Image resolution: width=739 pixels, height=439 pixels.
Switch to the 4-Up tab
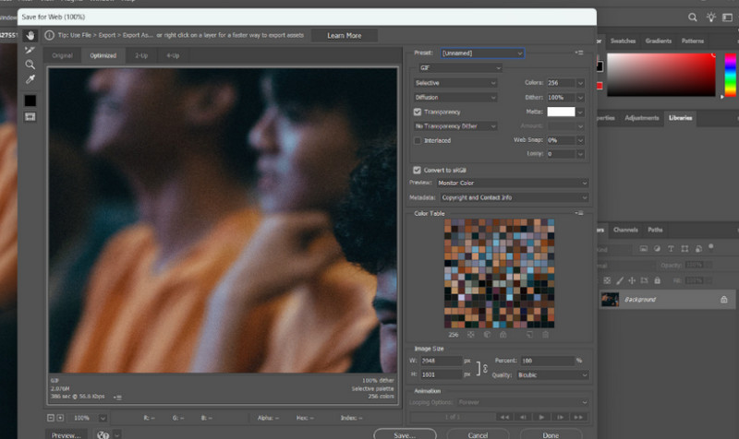pyautogui.click(x=173, y=55)
